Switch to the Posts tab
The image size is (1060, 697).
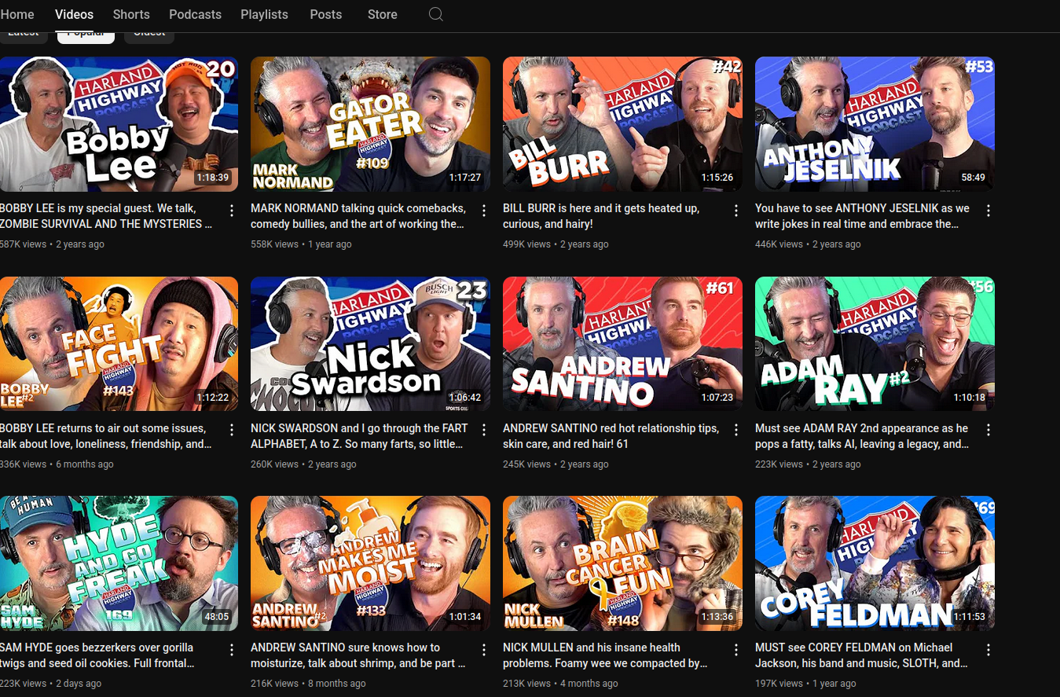click(325, 14)
